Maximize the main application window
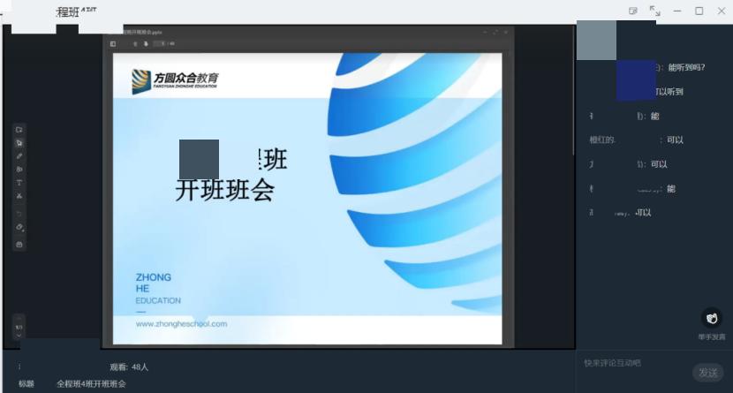Screen dimensions: 733x393 699,11
